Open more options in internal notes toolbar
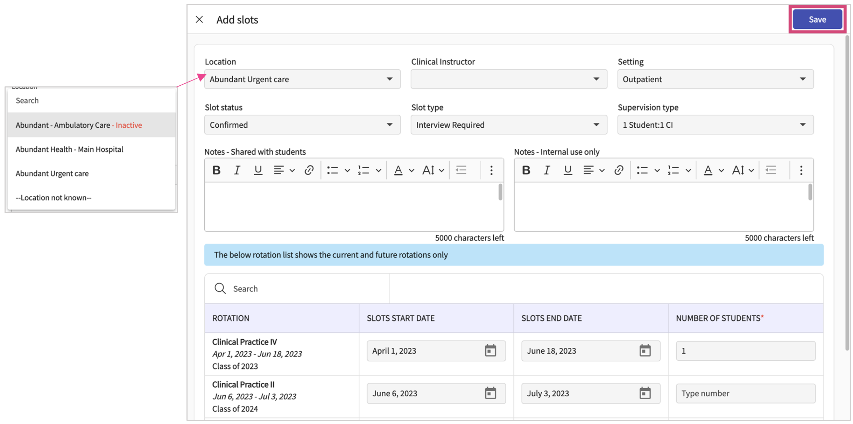This screenshot has height=424, width=853. (801, 170)
